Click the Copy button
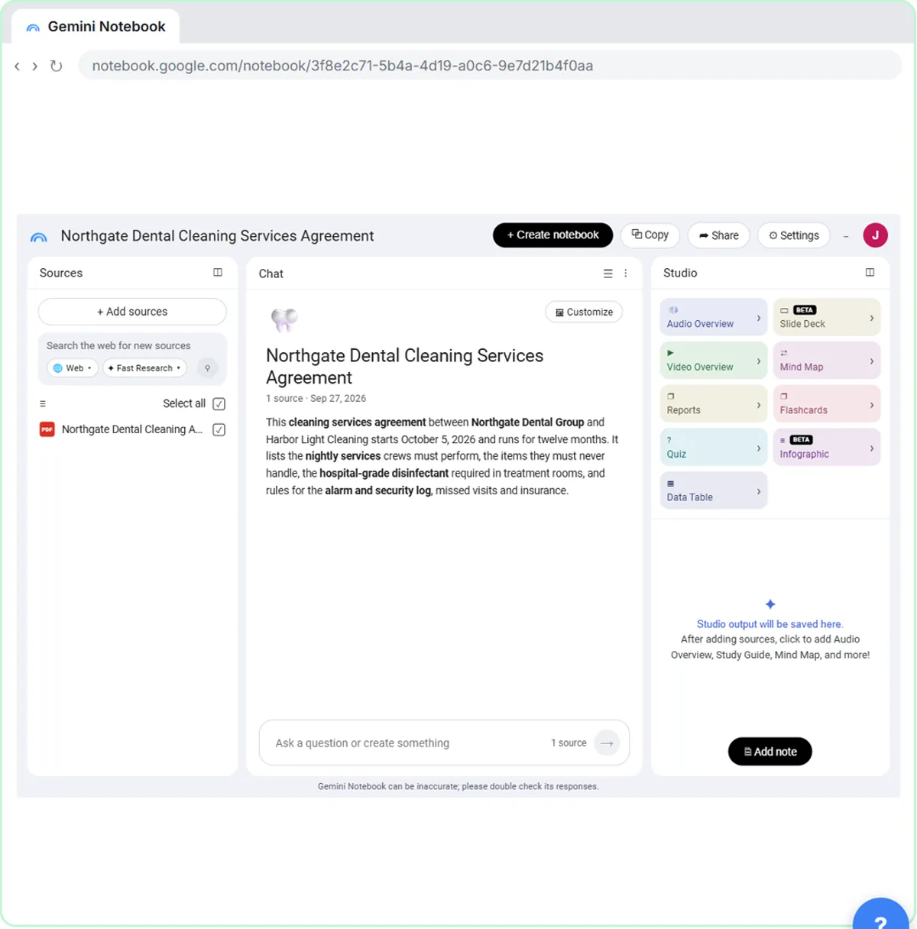This screenshot has height=929, width=917. [x=650, y=235]
